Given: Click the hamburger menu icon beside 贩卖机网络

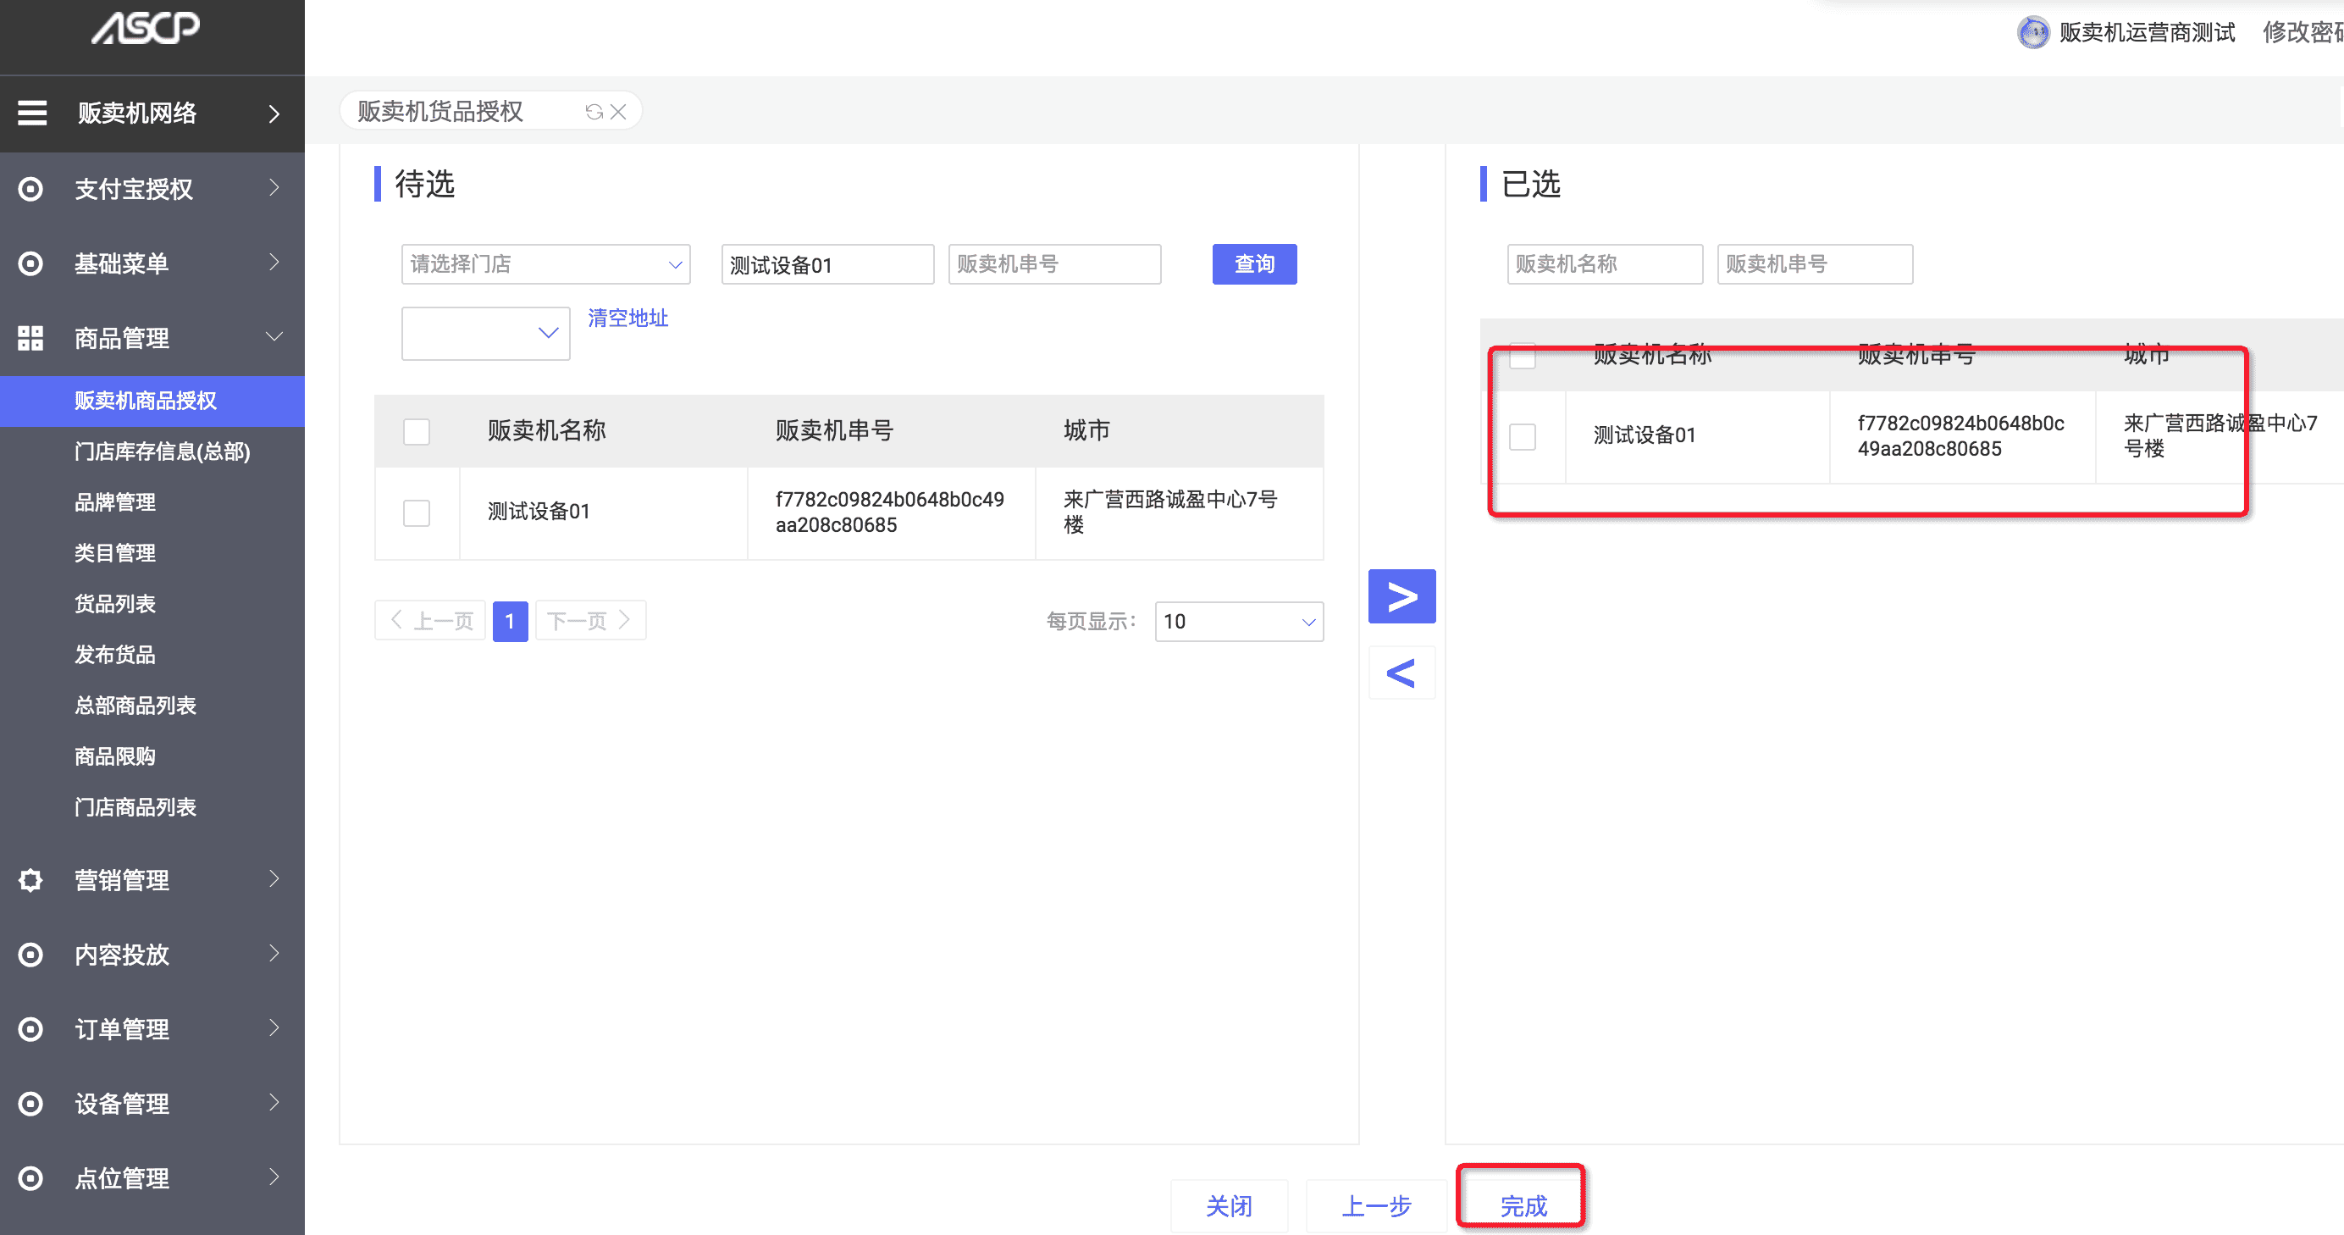Looking at the screenshot, I should click(x=33, y=113).
